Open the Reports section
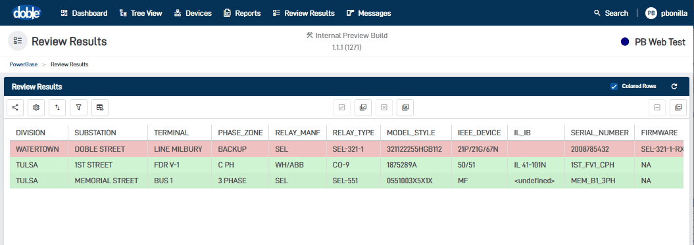Viewport: 694px width, 245px height. click(x=242, y=13)
